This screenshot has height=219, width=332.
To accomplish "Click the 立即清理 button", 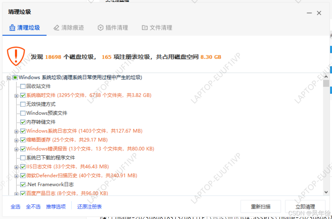I will point(305,207).
